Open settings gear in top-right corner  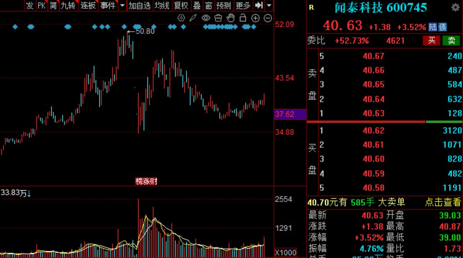(x=456, y=7)
